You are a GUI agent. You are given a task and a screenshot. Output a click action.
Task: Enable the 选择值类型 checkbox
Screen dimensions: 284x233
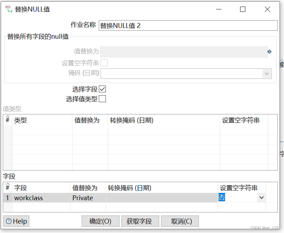click(103, 99)
